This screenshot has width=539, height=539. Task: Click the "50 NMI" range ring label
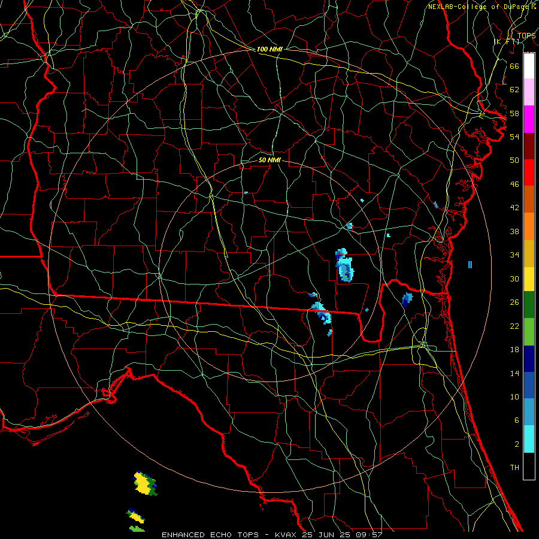tap(269, 160)
